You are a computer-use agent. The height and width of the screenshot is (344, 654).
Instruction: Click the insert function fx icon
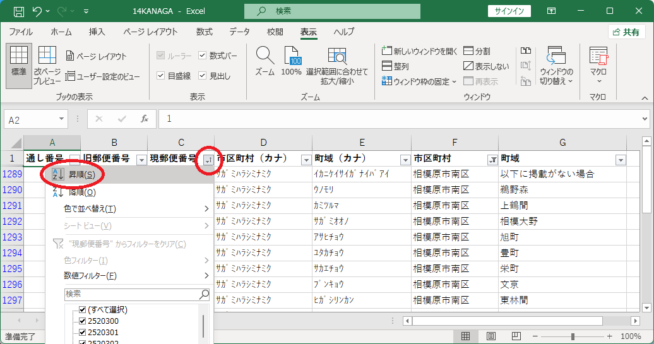[145, 119]
